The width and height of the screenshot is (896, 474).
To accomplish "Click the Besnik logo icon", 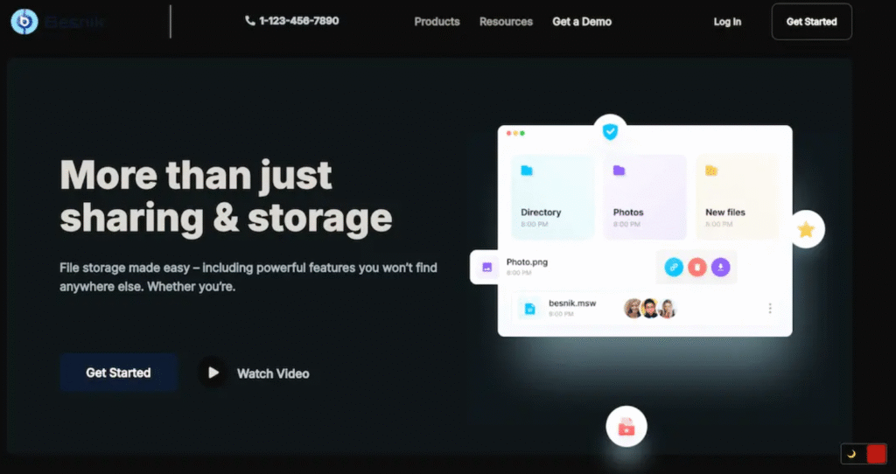I will click(24, 22).
